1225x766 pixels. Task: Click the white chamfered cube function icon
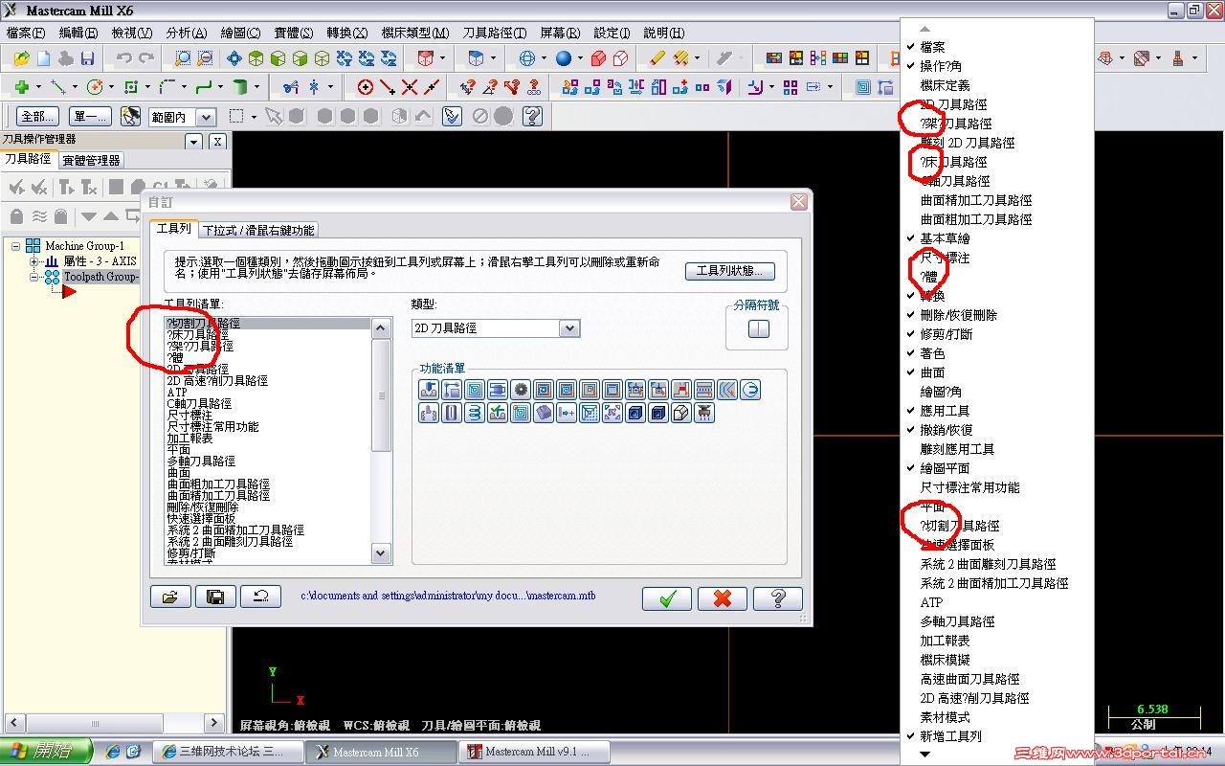tap(681, 413)
